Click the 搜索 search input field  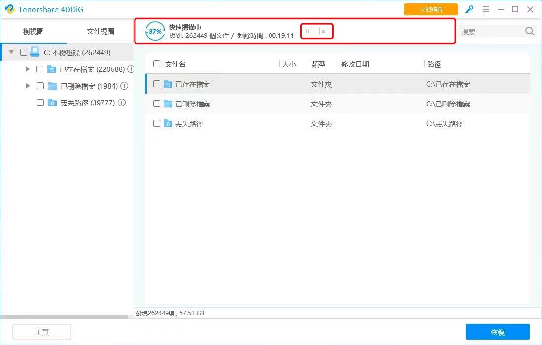tap(492, 31)
